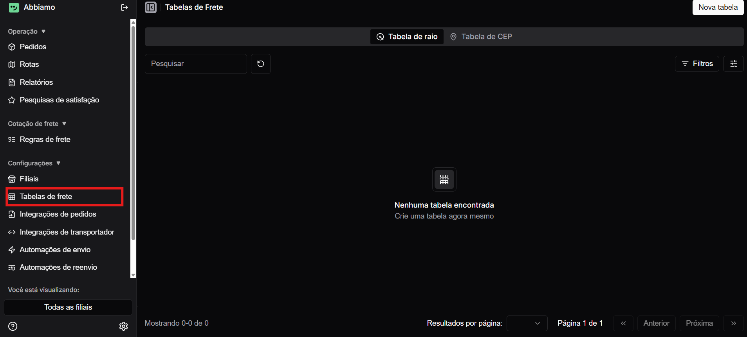This screenshot has height=337, width=747.
Task: Click the Rotas map icon
Action: point(12,65)
